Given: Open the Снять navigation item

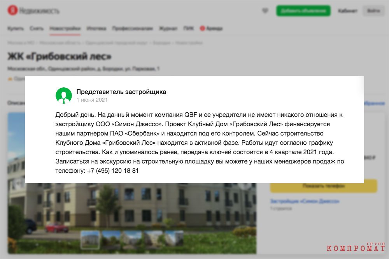Looking at the screenshot, I should click(x=37, y=28).
